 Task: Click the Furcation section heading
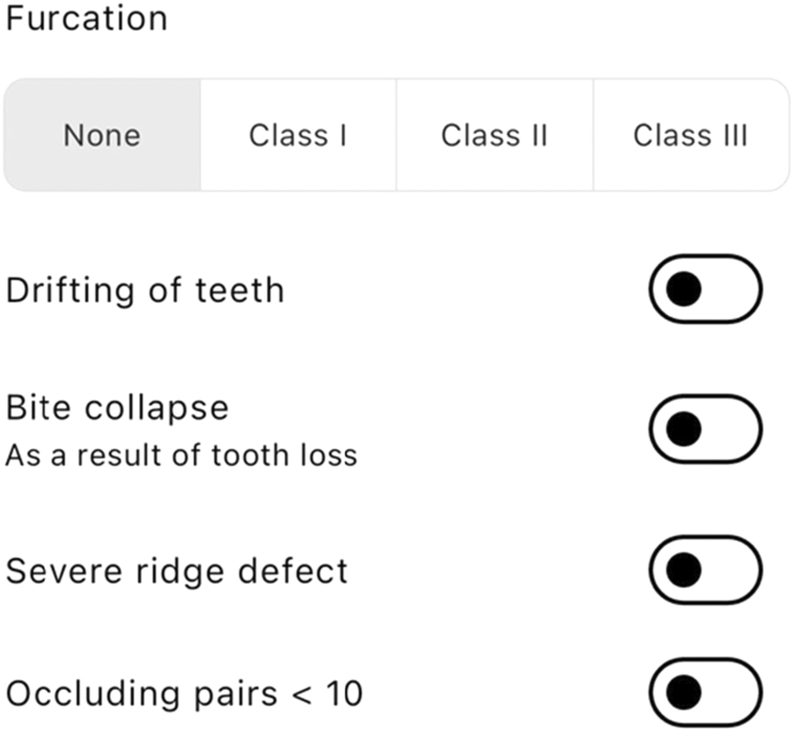(87, 18)
